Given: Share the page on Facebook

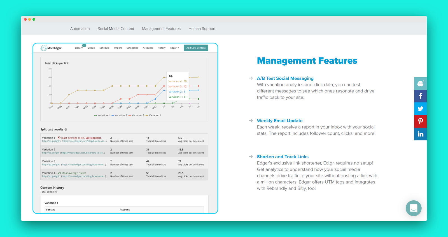Looking at the screenshot, I should pos(420,96).
